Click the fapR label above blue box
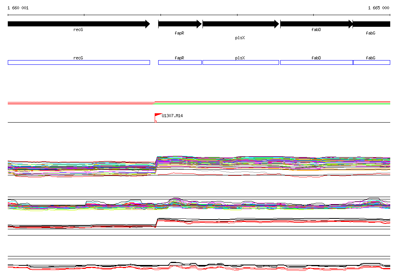This screenshot has width=398, height=277. tap(180, 58)
